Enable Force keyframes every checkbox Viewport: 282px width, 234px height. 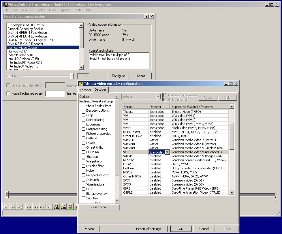pyautogui.click(x=8, y=93)
